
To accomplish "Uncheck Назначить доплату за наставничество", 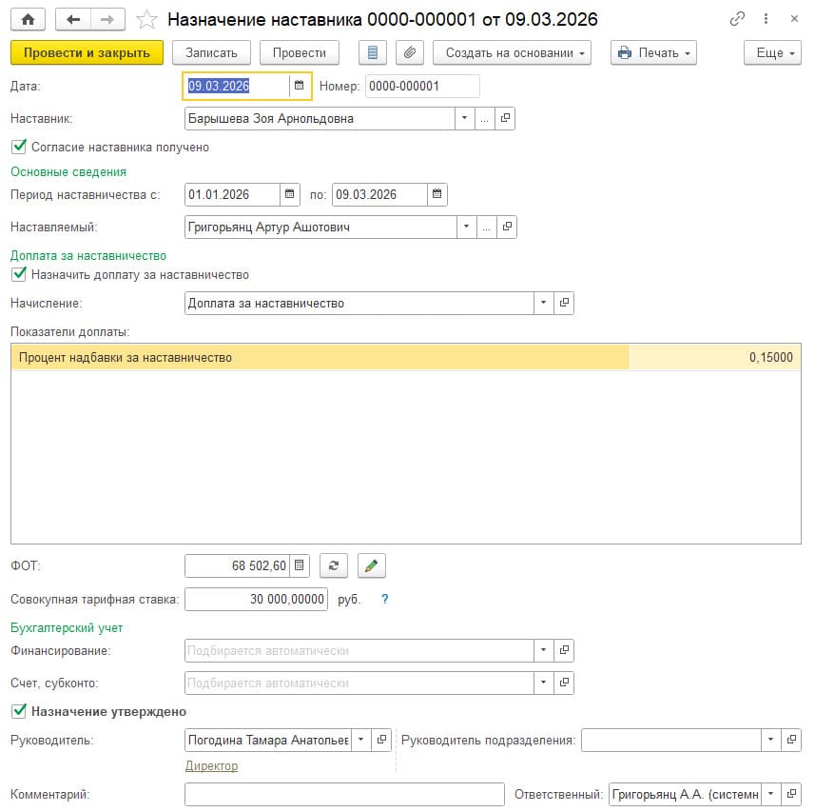I will coord(18,274).
